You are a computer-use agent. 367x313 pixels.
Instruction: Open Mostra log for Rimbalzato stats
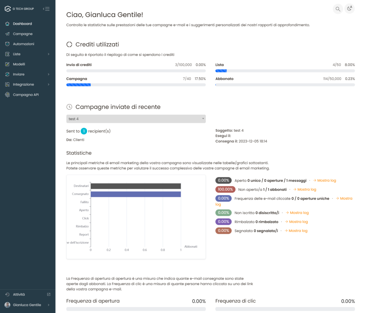(297, 221)
